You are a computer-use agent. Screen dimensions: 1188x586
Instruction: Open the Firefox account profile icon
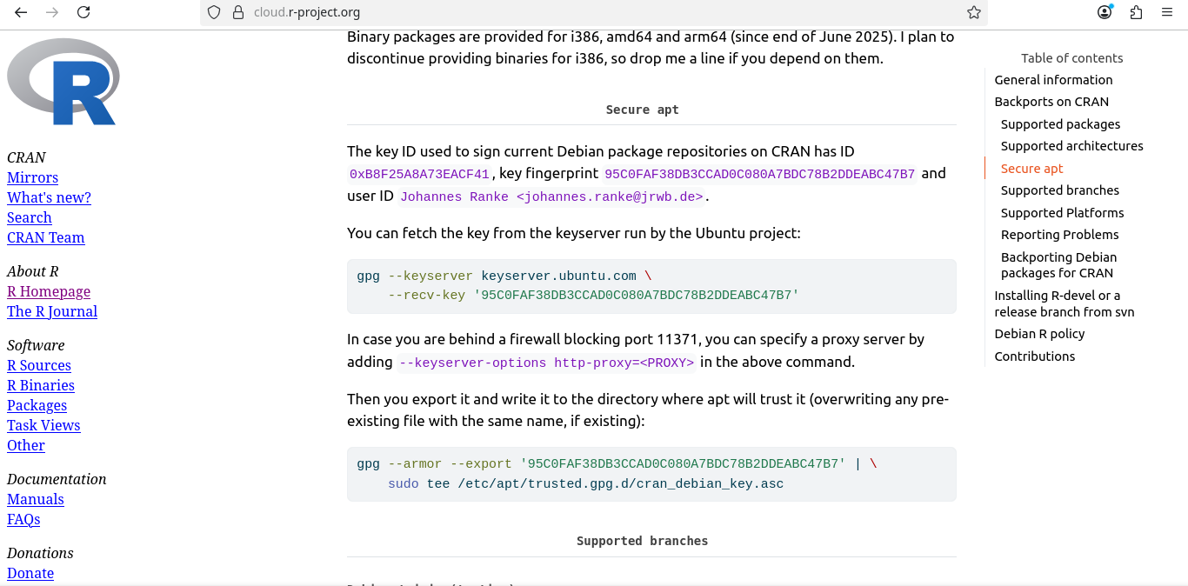[1105, 12]
